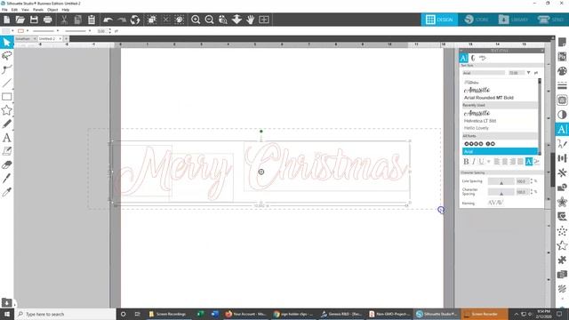
Task: Open the line thickness dropdown arrow
Action: [x=90, y=31]
